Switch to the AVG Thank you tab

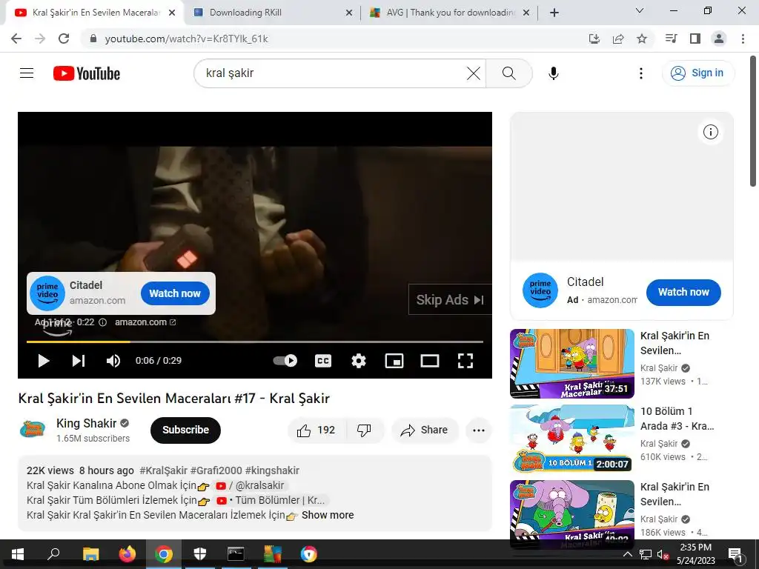coord(449,13)
